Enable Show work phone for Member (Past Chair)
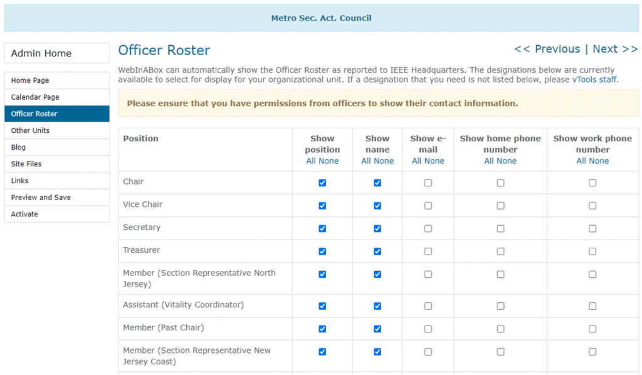Image resolution: width=642 pixels, height=375 pixels. tap(592, 329)
